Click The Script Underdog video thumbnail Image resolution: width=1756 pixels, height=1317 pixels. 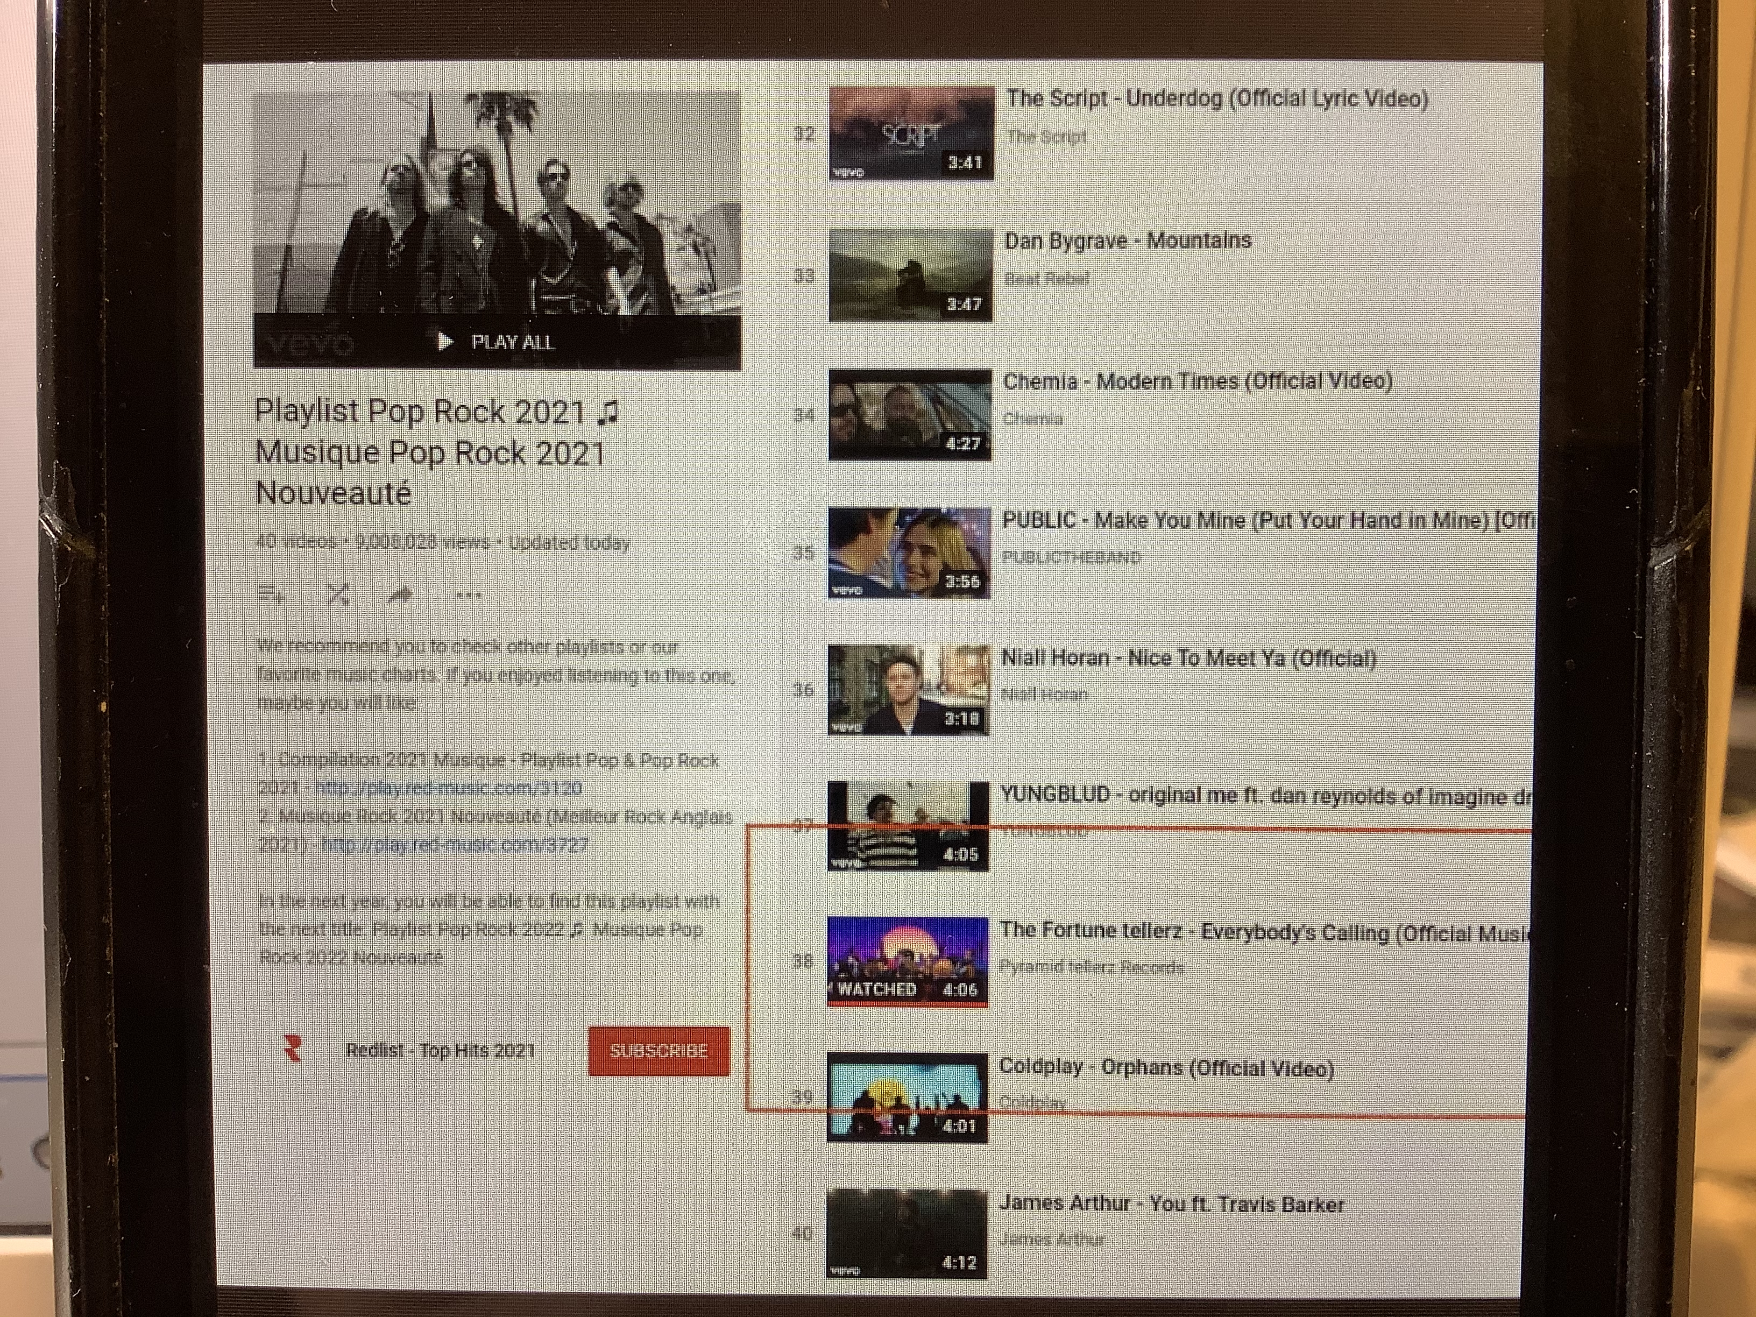point(910,133)
